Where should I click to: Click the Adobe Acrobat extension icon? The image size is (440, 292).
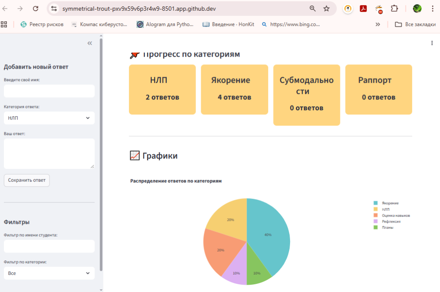[x=363, y=9]
